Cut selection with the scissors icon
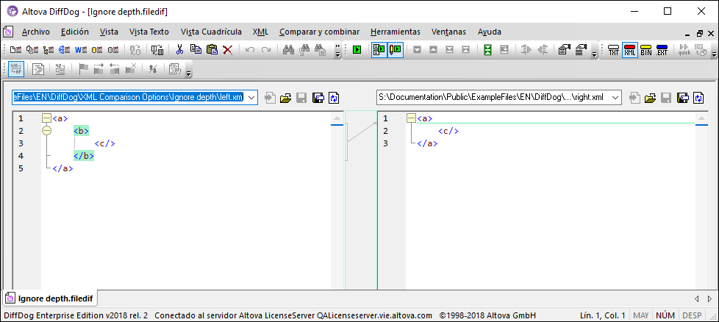Image resolution: width=719 pixels, height=322 pixels. (x=179, y=49)
